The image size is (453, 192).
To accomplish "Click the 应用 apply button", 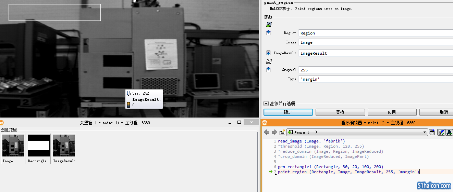I will pyautogui.click(x=392, y=112).
